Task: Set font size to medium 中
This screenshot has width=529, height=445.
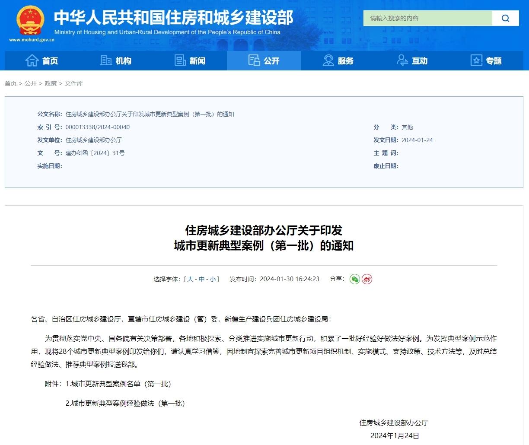Action: coord(201,279)
